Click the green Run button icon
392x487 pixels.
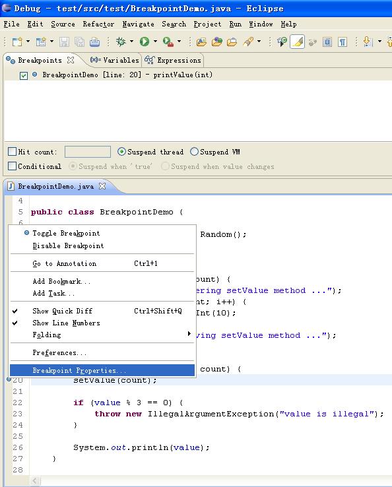pos(145,42)
